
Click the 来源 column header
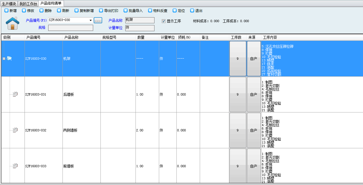(x=254, y=38)
